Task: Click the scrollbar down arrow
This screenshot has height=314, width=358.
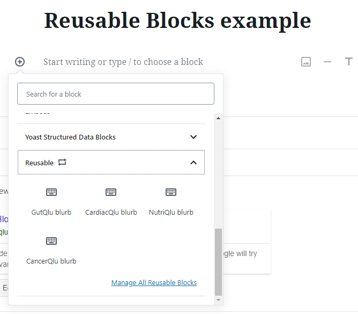Action: click(218, 300)
